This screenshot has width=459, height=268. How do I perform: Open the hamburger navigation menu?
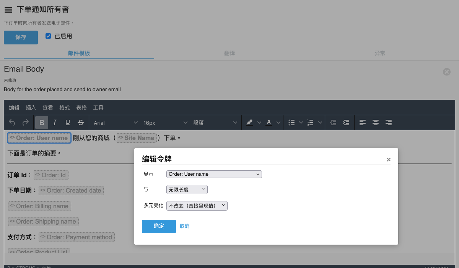[x=8, y=10]
